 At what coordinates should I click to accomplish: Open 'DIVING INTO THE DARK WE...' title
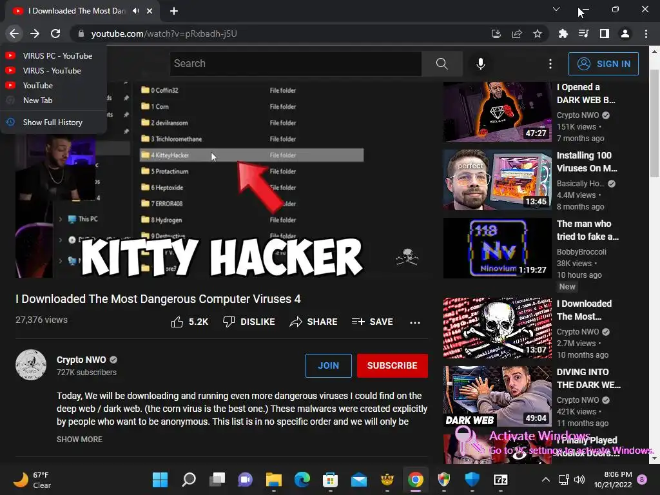[588, 378]
